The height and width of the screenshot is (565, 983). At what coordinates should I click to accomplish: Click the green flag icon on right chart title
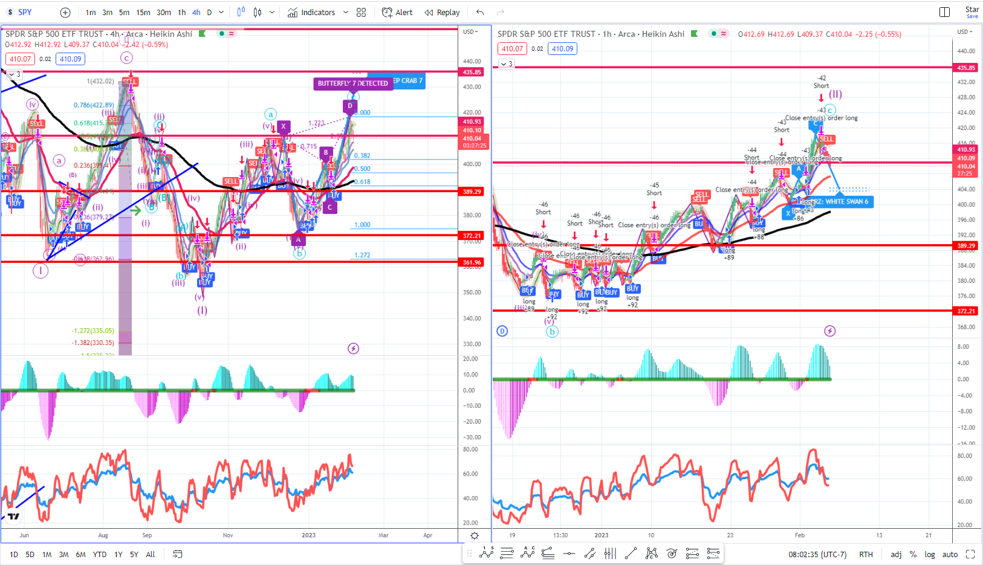(695, 34)
